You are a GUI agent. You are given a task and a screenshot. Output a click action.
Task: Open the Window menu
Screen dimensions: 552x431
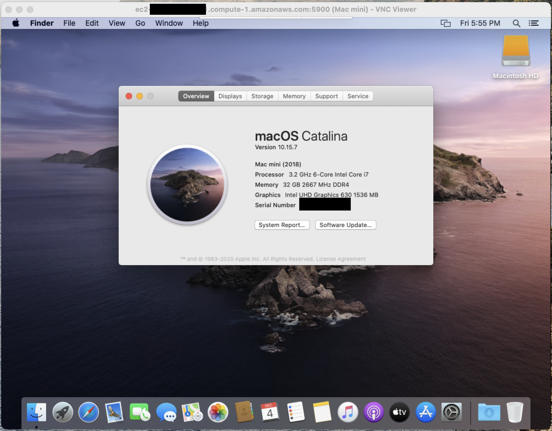(x=169, y=23)
